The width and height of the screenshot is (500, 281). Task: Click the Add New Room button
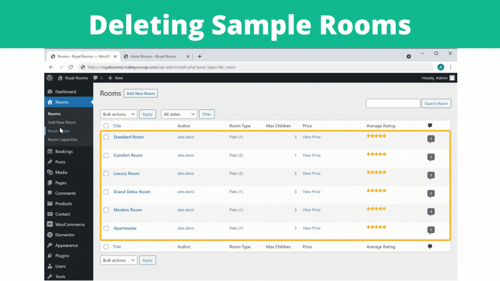pos(141,93)
